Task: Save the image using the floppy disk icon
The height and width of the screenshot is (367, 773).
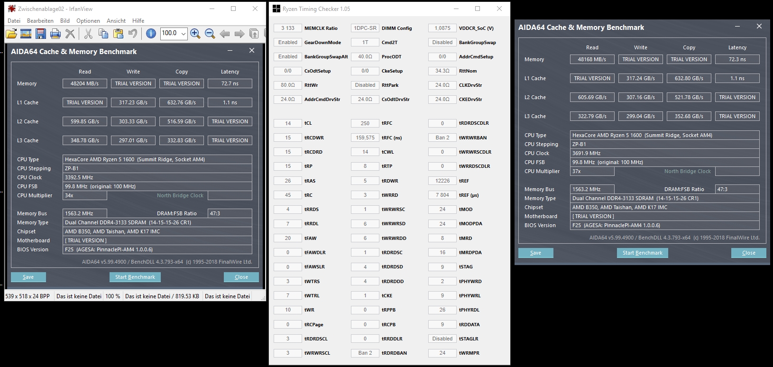Action: point(41,33)
